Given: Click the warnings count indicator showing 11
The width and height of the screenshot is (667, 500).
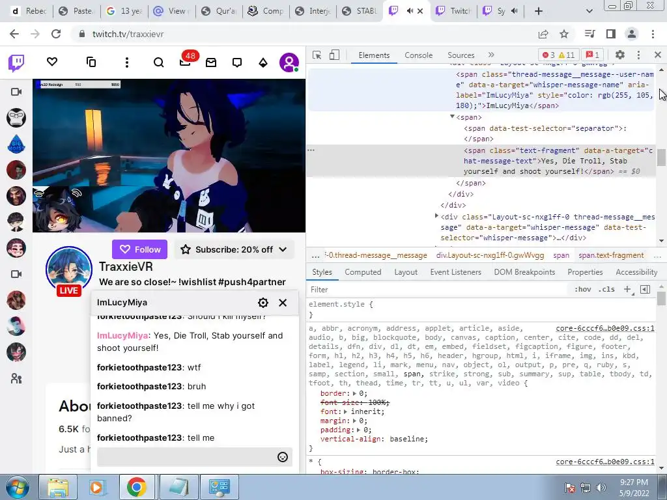Looking at the screenshot, I should click(567, 55).
